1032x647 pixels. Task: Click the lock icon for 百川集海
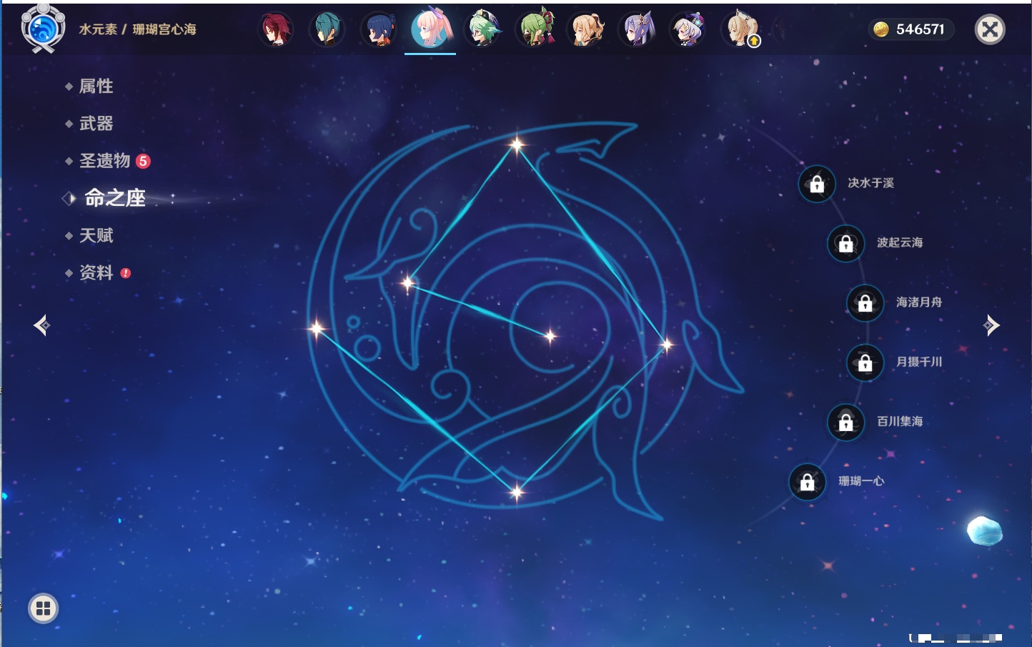point(846,422)
